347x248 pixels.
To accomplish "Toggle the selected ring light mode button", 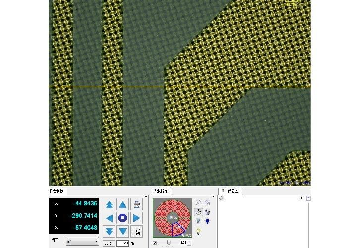I will tap(198, 211).
